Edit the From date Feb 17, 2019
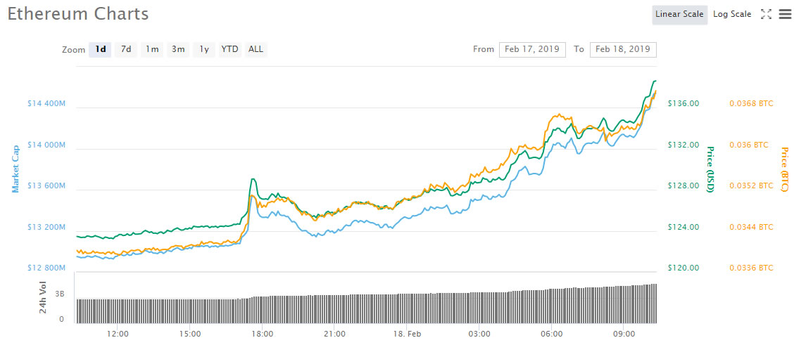Viewport: 806px width, 352px height. click(x=532, y=49)
